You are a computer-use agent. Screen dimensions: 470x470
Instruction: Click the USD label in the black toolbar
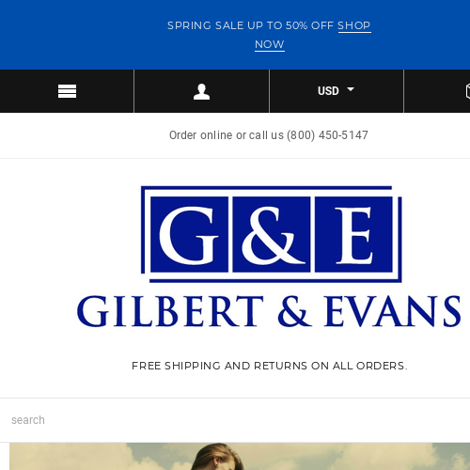click(328, 91)
